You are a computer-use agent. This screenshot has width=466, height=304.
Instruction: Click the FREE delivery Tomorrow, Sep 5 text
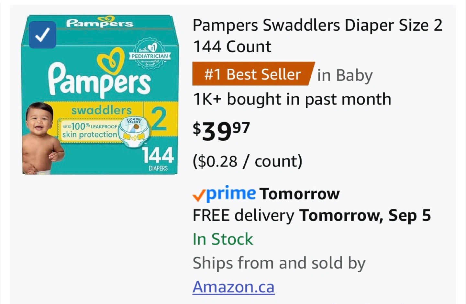[x=311, y=215]
